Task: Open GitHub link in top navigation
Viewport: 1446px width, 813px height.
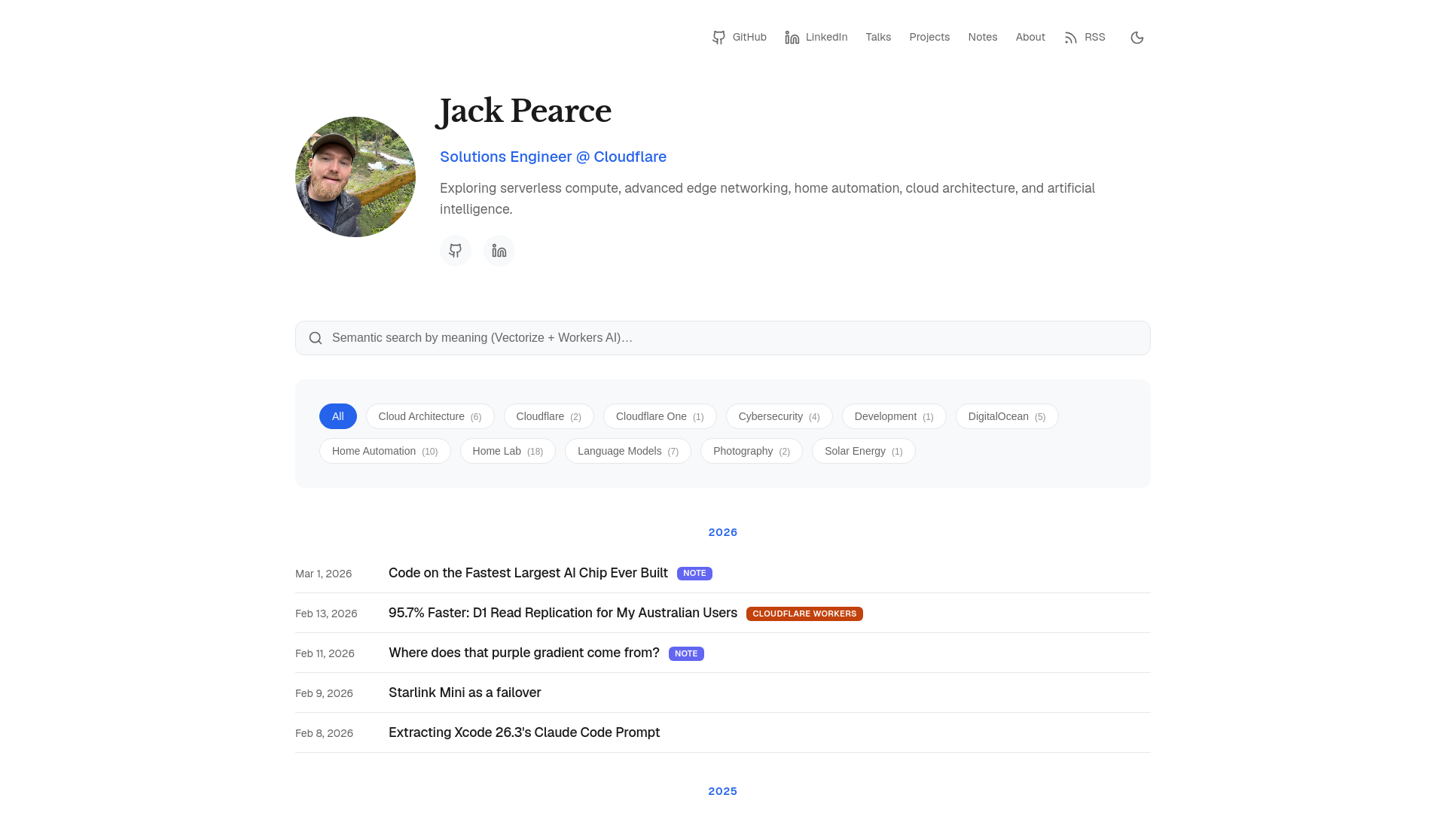Action: click(740, 38)
